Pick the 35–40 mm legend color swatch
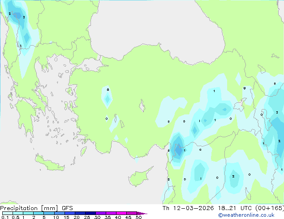The width and height of the screenshot is (284, 219). pos(111,213)
